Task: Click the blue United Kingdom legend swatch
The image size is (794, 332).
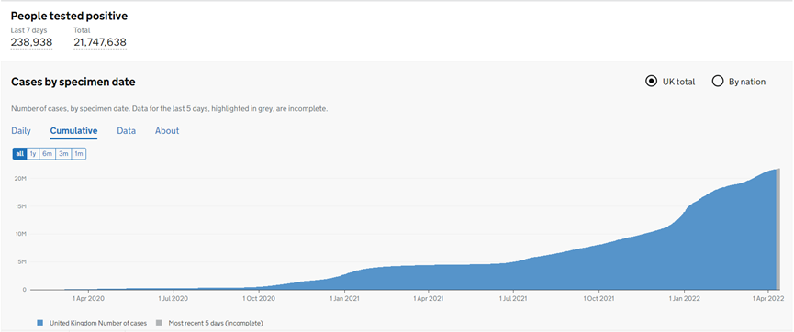Action: click(x=40, y=323)
